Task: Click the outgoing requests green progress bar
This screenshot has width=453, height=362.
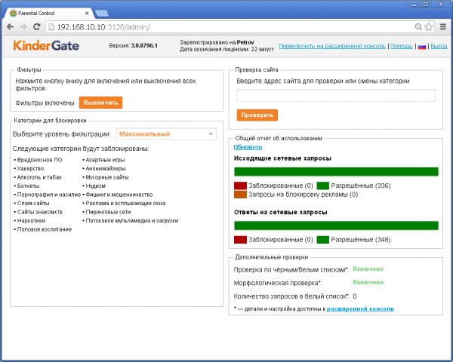Action: coord(336,171)
